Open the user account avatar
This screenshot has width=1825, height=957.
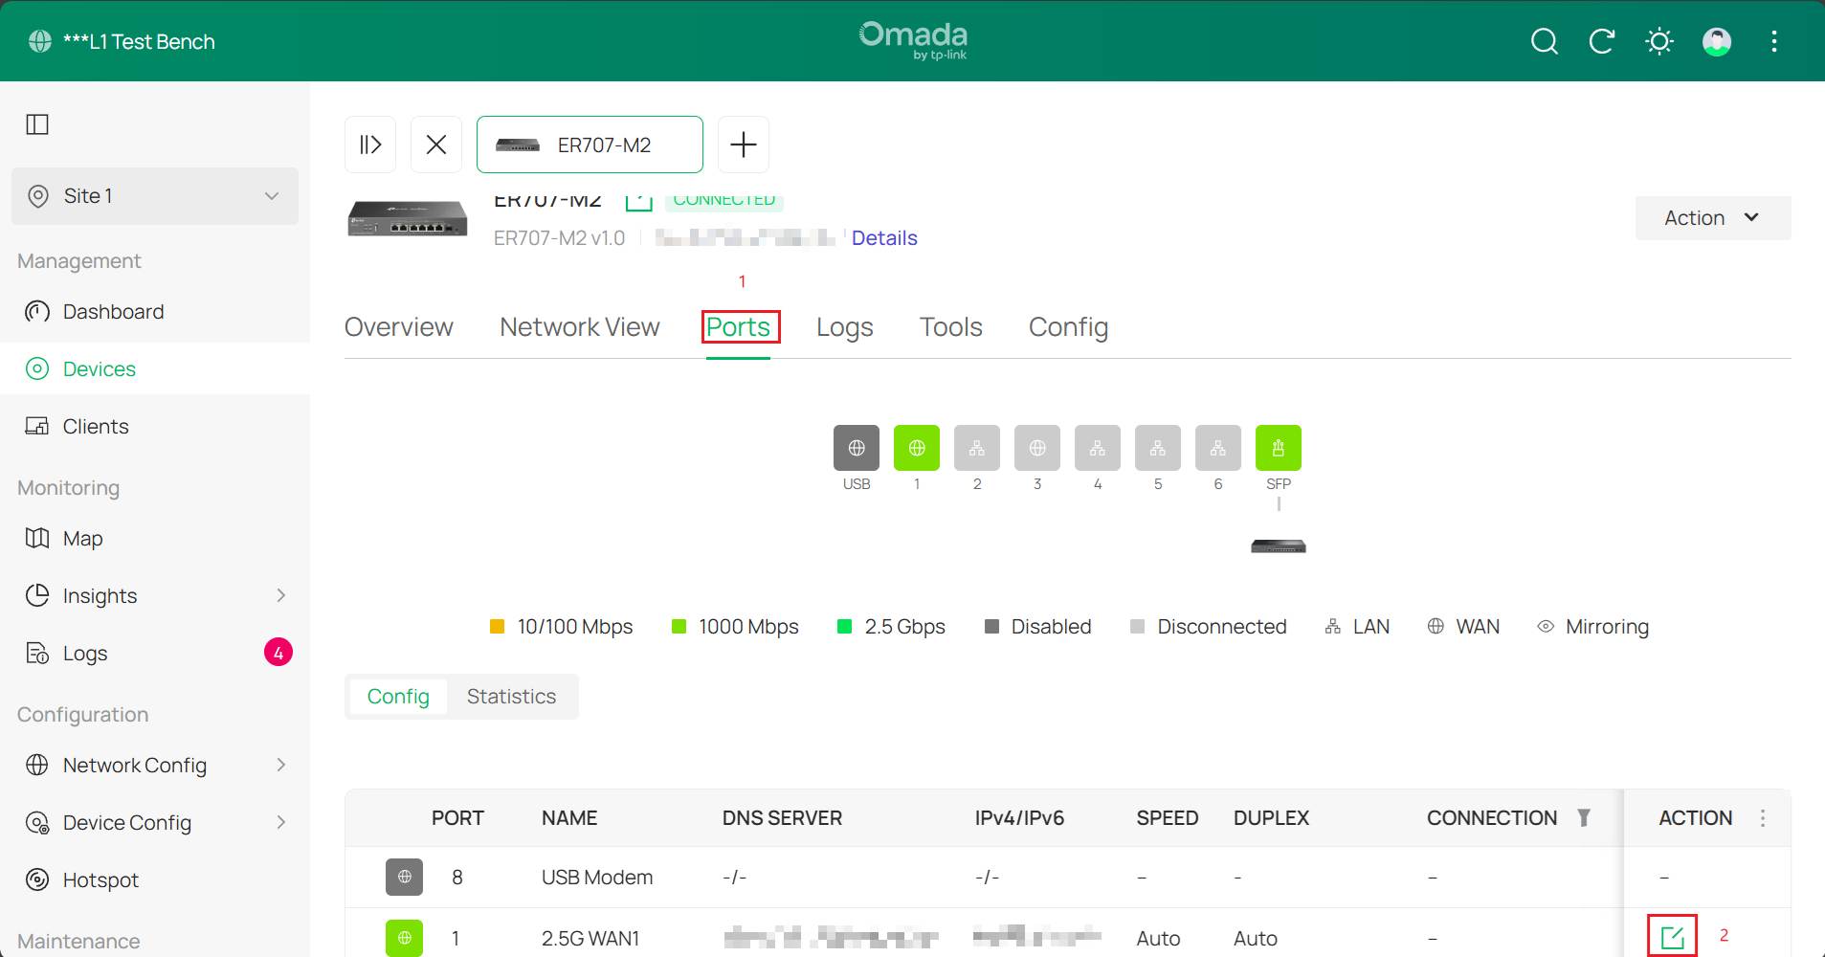(x=1716, y=41)
